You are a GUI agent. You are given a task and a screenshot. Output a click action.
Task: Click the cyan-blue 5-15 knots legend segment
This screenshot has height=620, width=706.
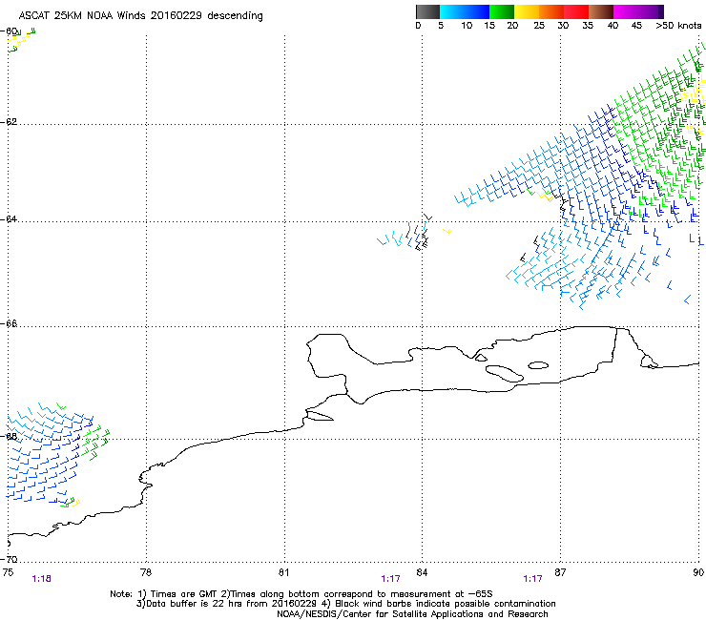[465, 11]
